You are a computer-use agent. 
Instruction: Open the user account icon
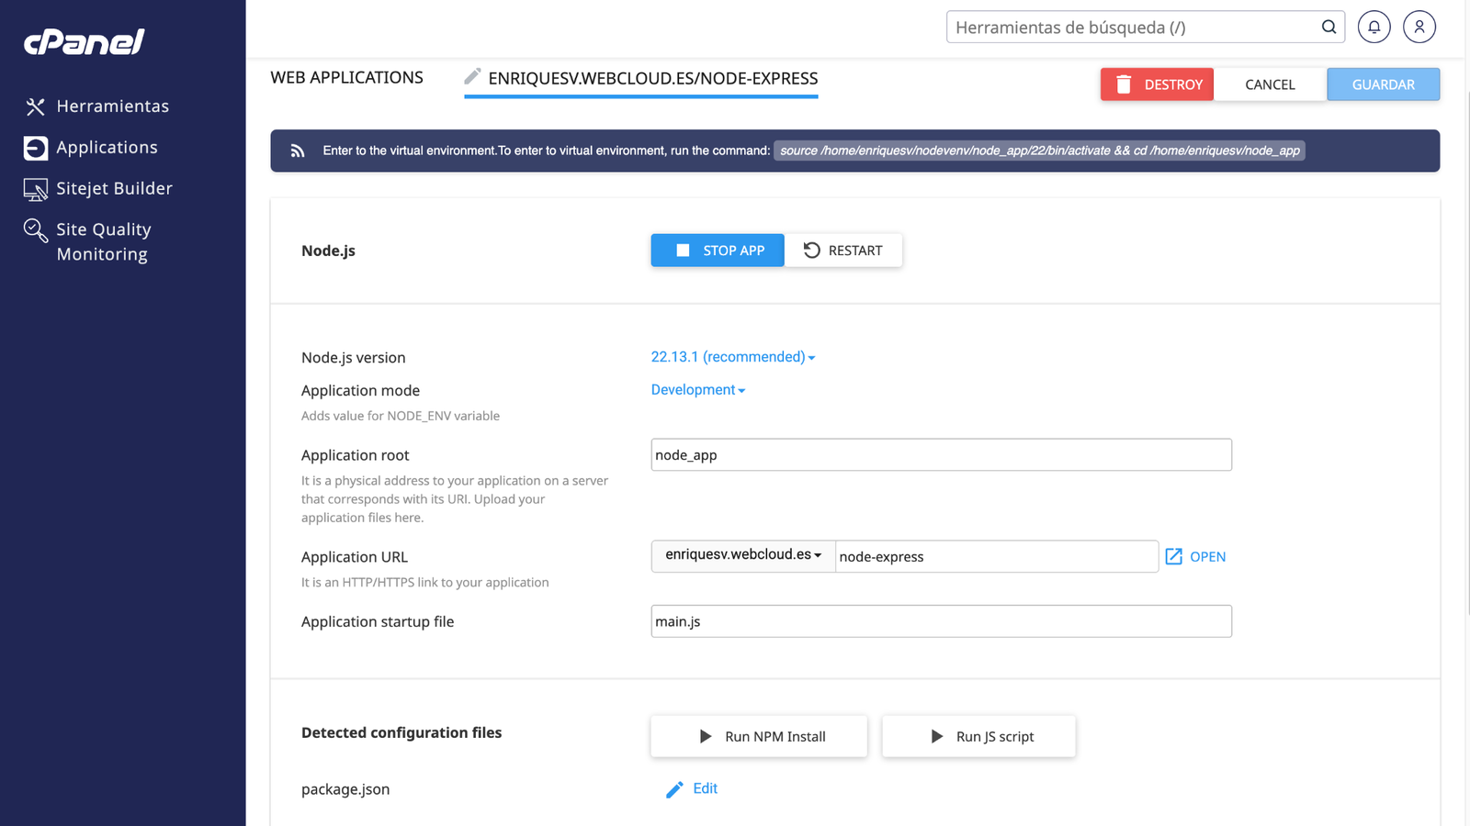coord(1419,27)
